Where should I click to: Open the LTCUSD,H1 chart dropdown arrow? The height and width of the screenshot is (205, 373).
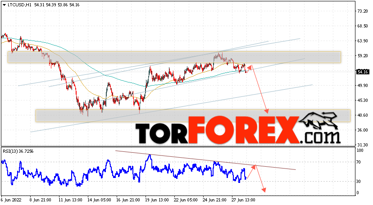click(x=4, y=5)
